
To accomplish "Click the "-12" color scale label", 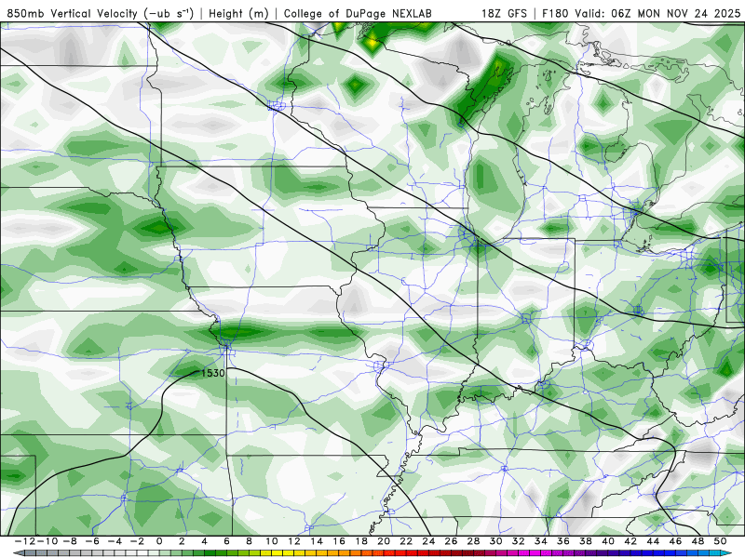I will point(25,541).
